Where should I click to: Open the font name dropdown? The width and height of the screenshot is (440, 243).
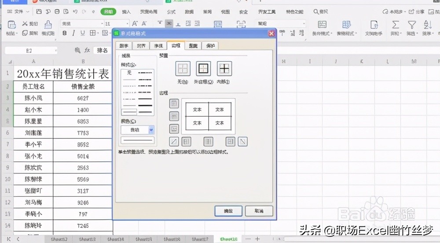click(x=102, y=24)
